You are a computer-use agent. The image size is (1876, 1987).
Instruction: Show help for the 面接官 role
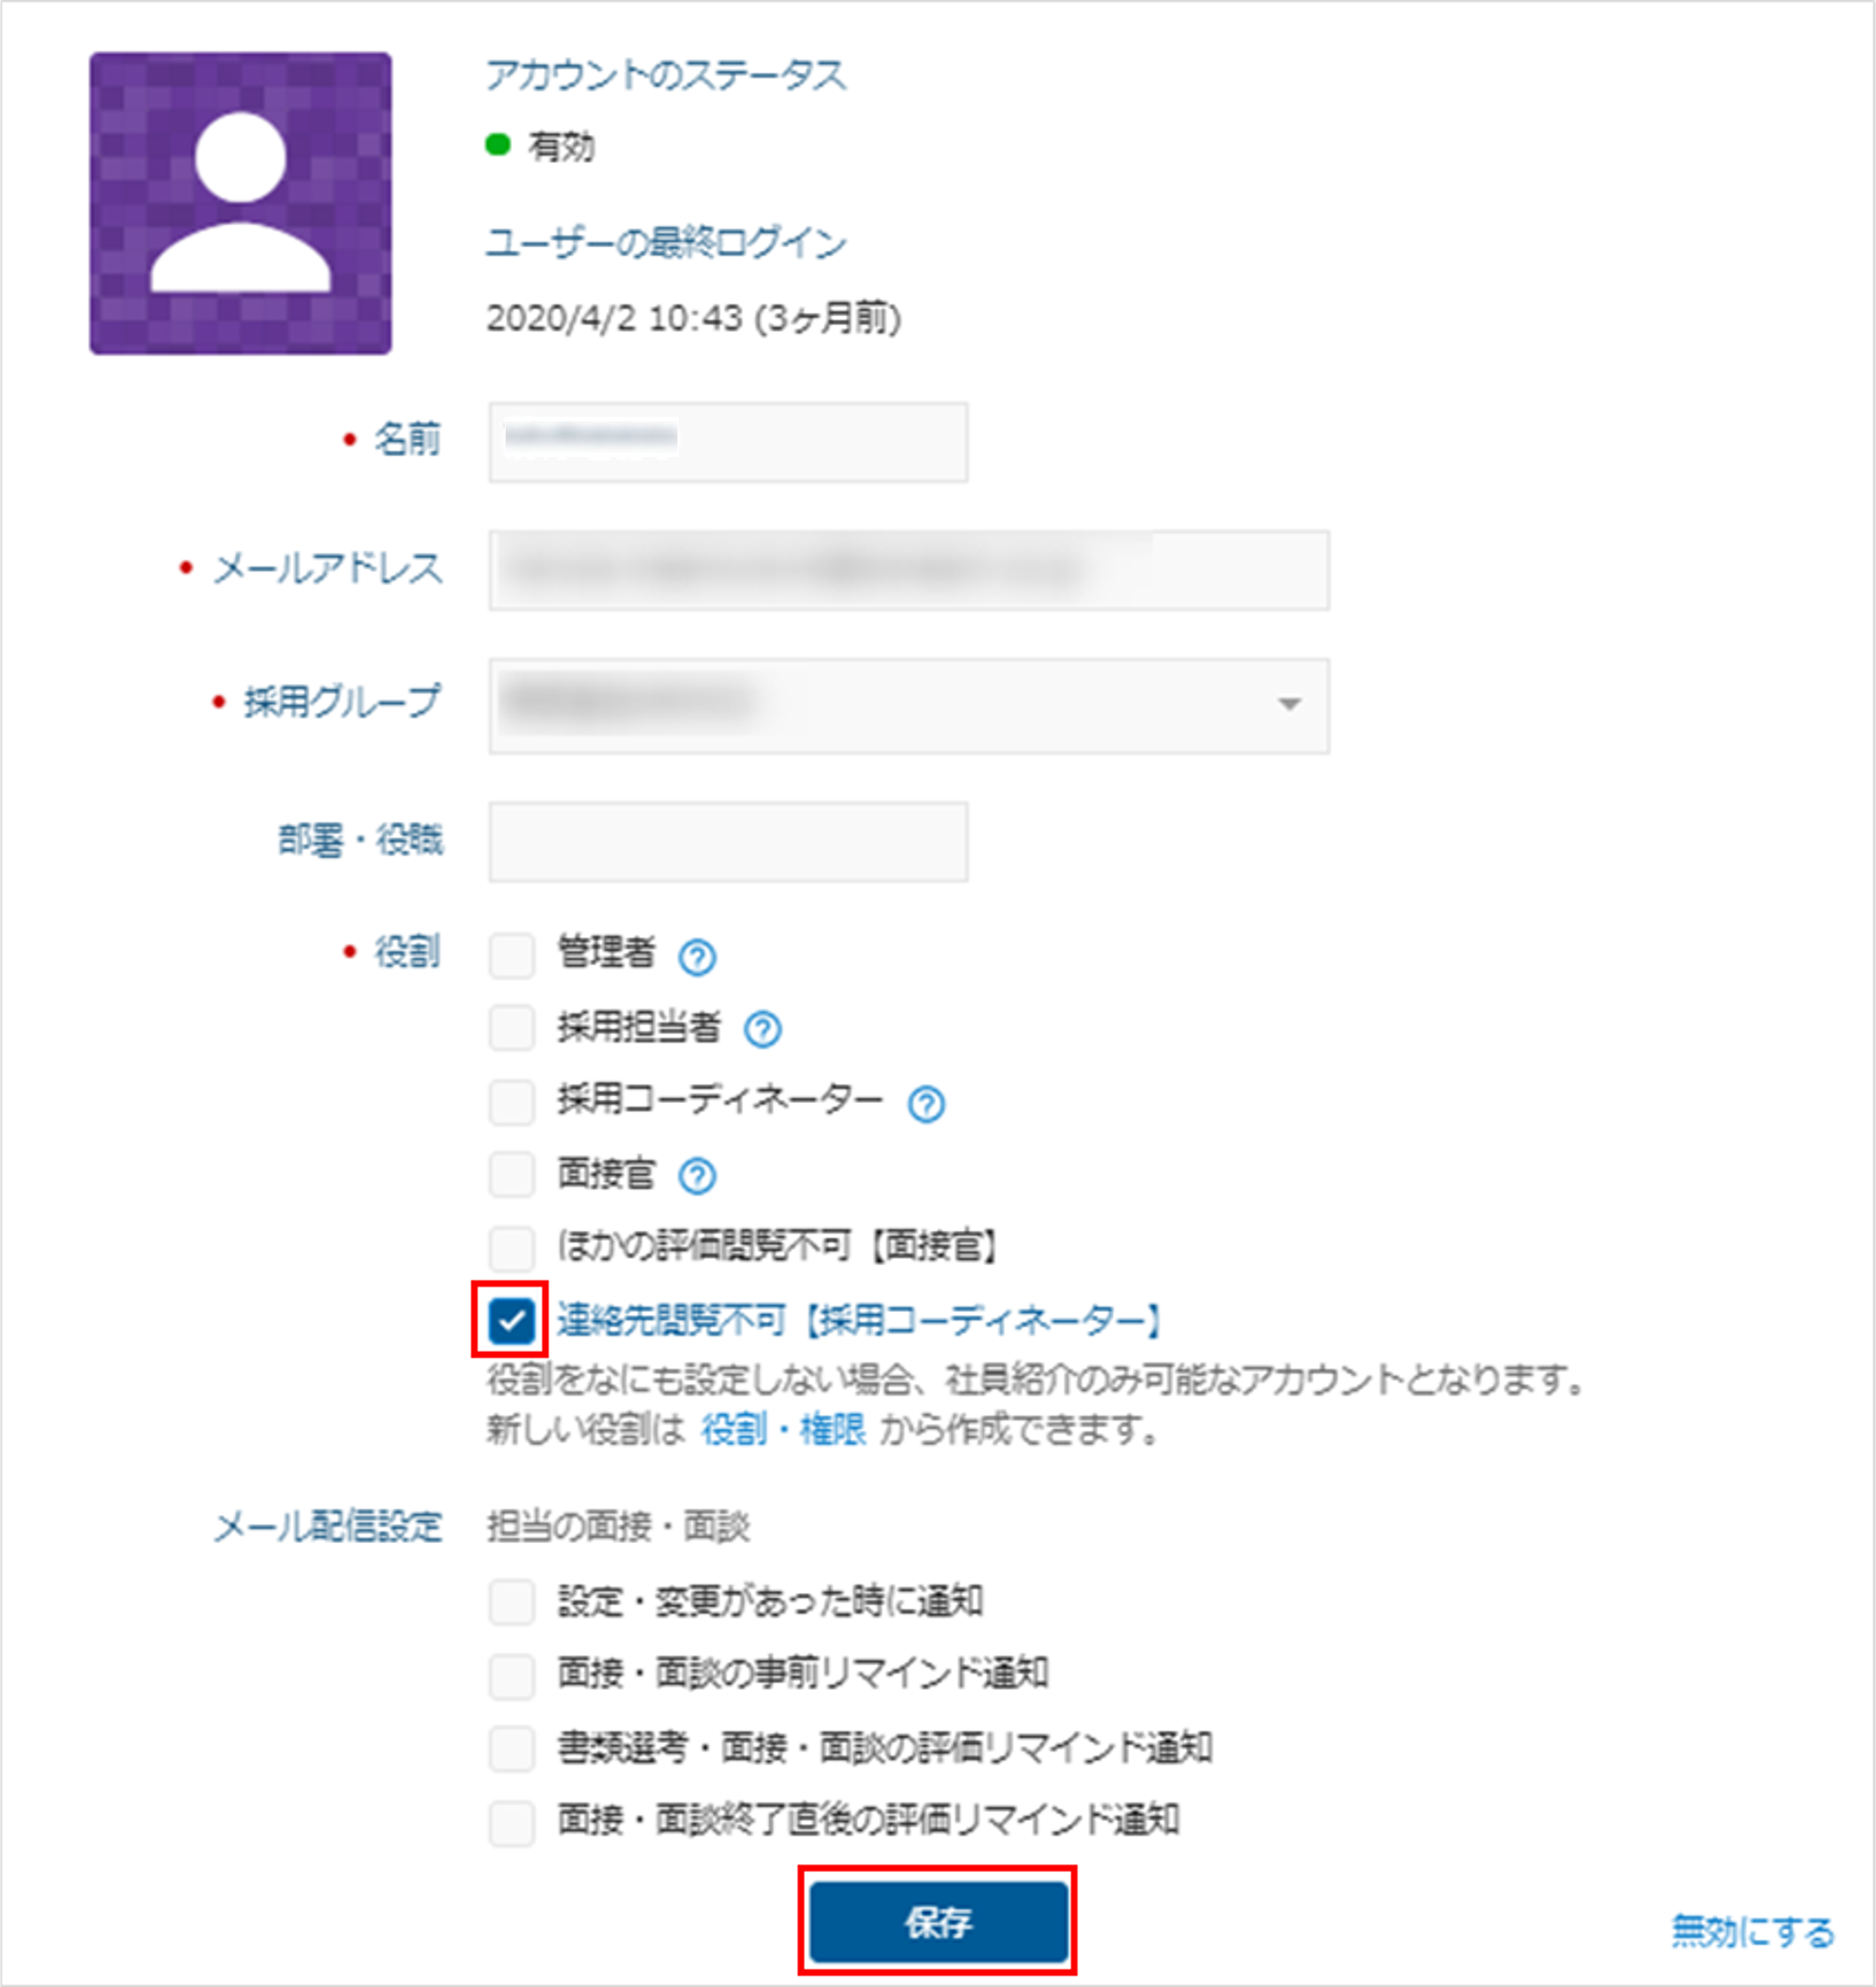(697, 1176)
